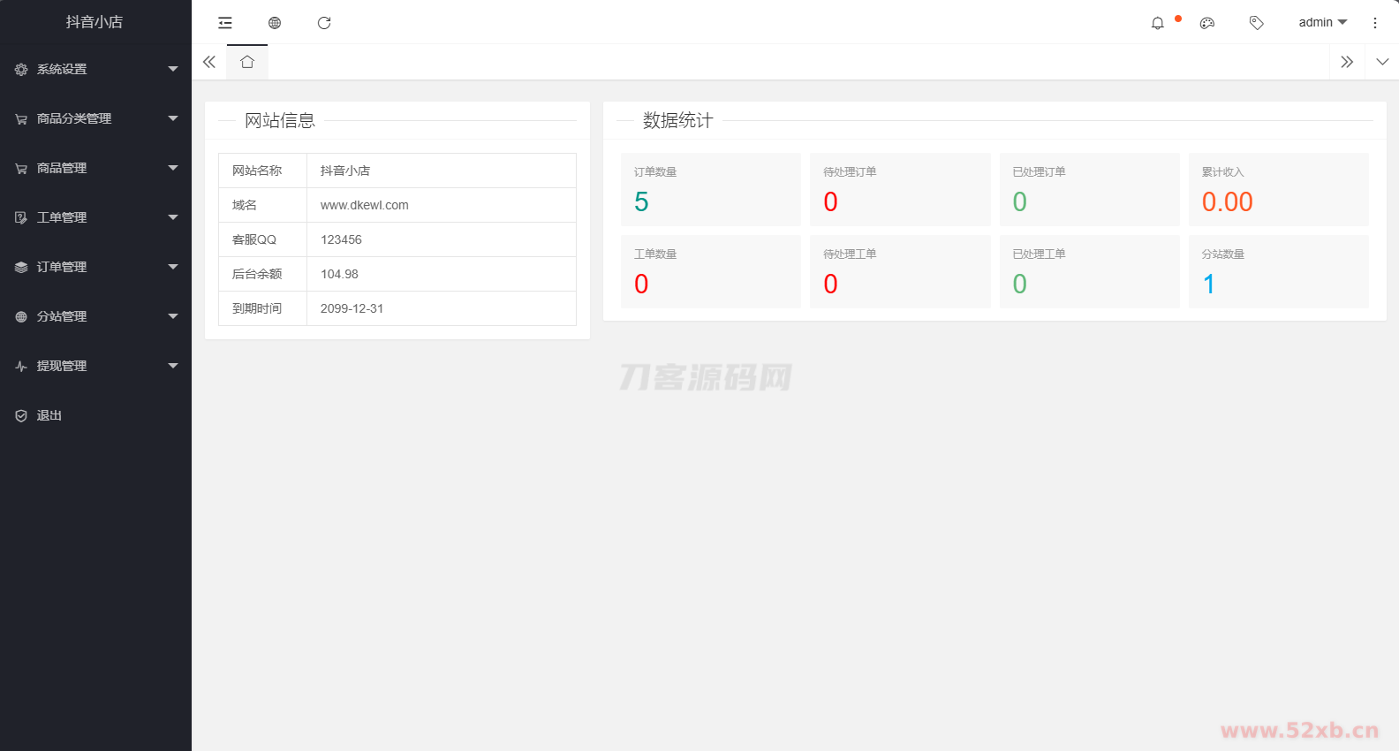Screen dimensions: 1399x751
Task: Expand the 商品分类管理 menu
Action: point(95,118)
